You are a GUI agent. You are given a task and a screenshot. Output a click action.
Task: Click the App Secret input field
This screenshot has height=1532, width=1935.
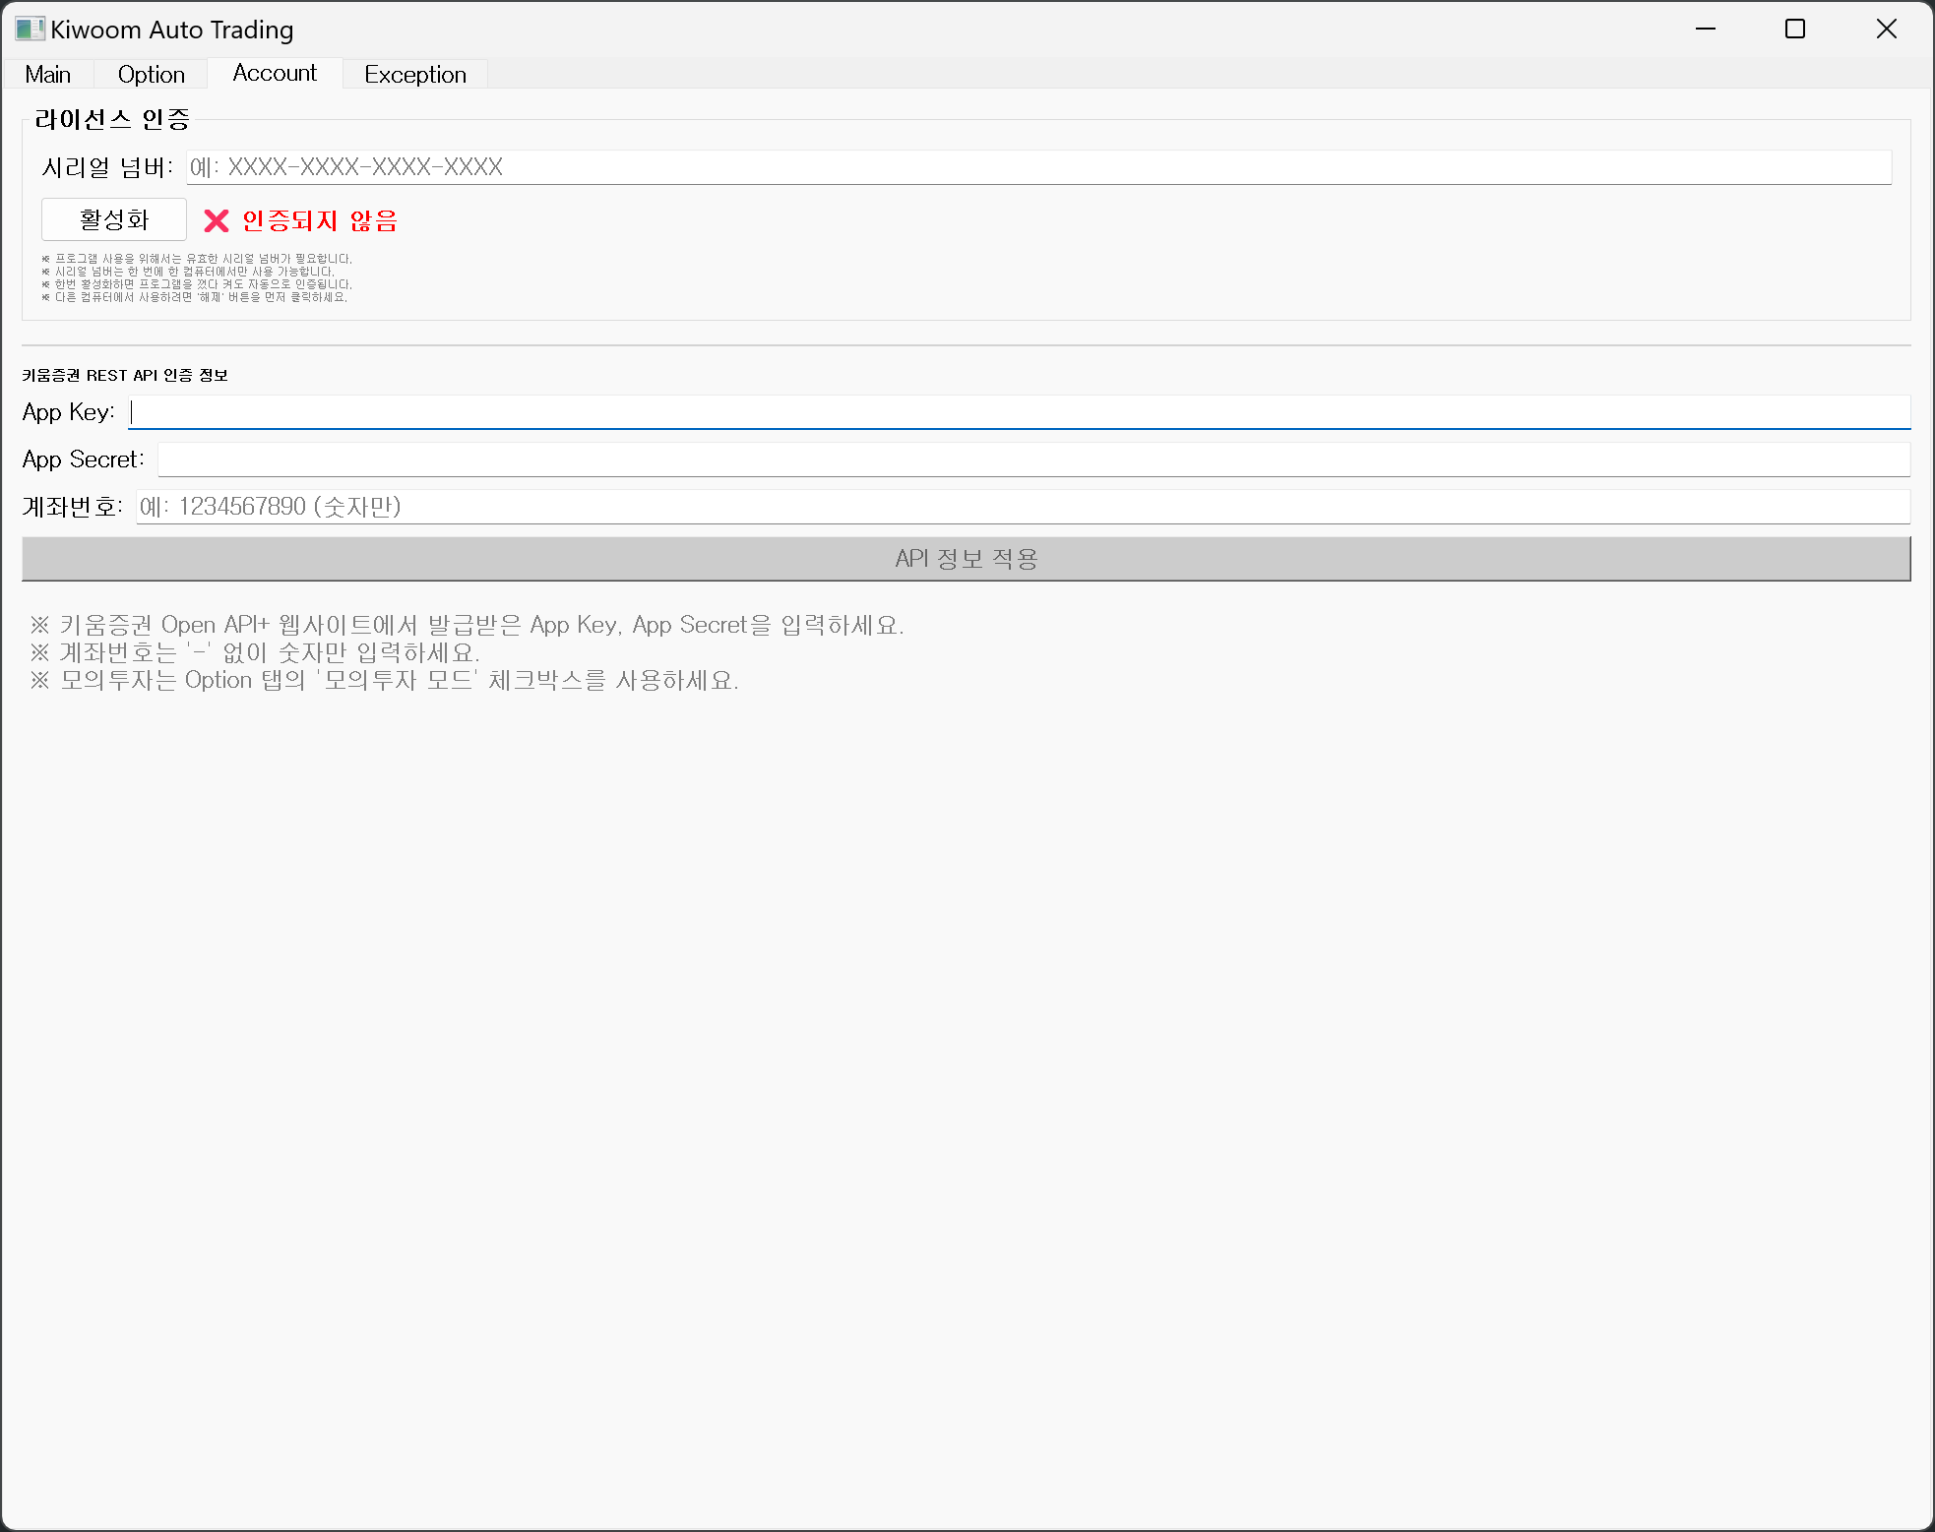pos(1033,460)
